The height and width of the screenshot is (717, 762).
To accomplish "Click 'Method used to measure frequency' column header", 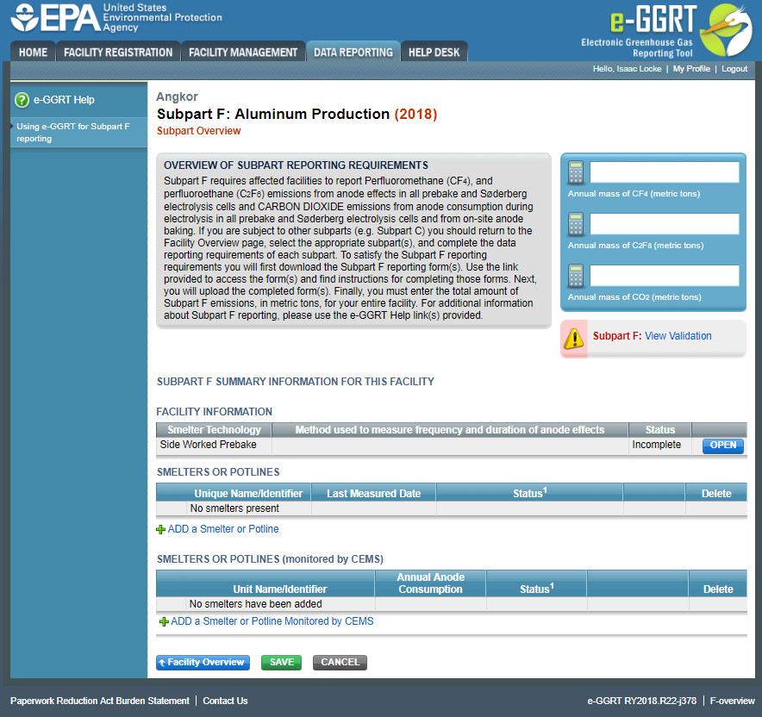I will 449,430.
